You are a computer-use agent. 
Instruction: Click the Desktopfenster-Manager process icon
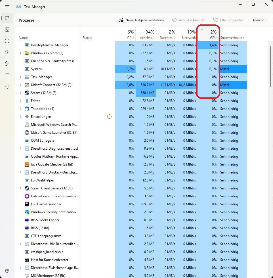[x=27, y=45]
